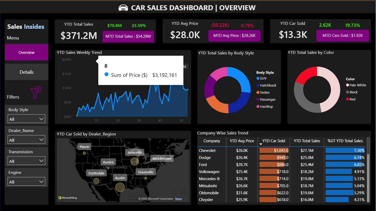Select the pink Hardtop donut segment

tap(219, 74)
